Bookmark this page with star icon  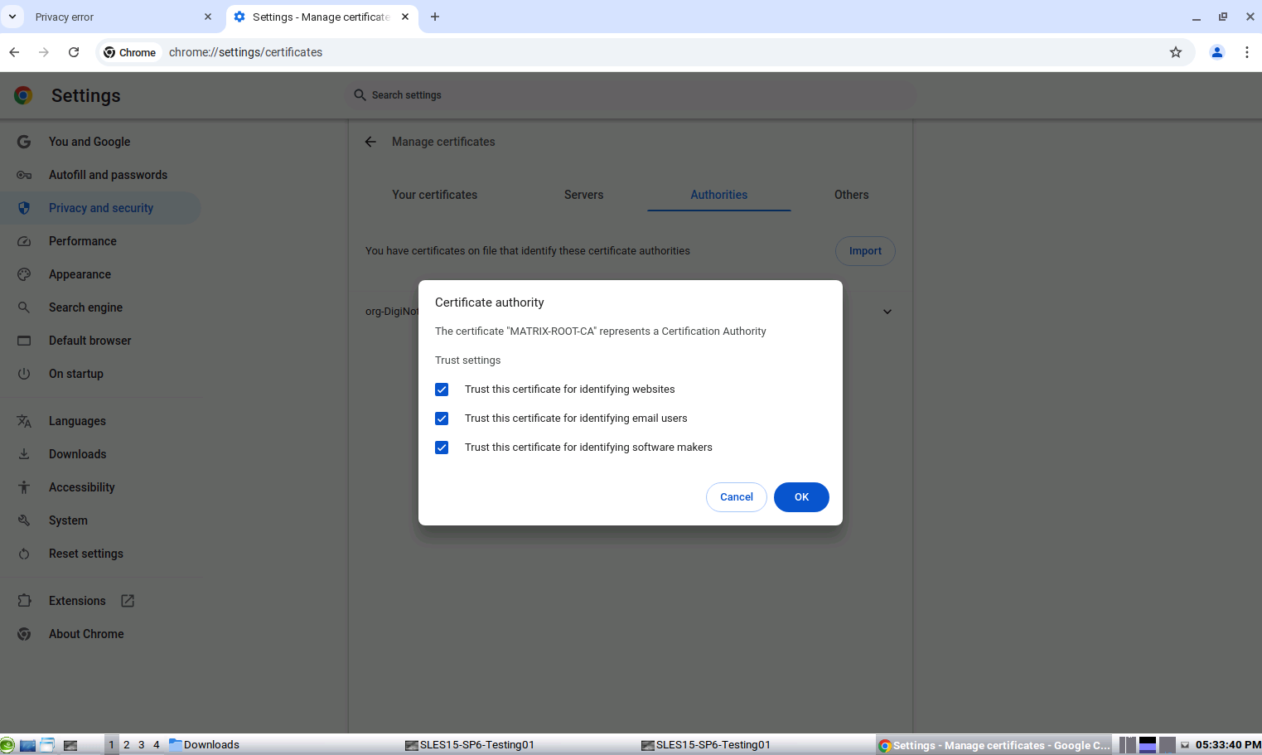point(1176,52)
